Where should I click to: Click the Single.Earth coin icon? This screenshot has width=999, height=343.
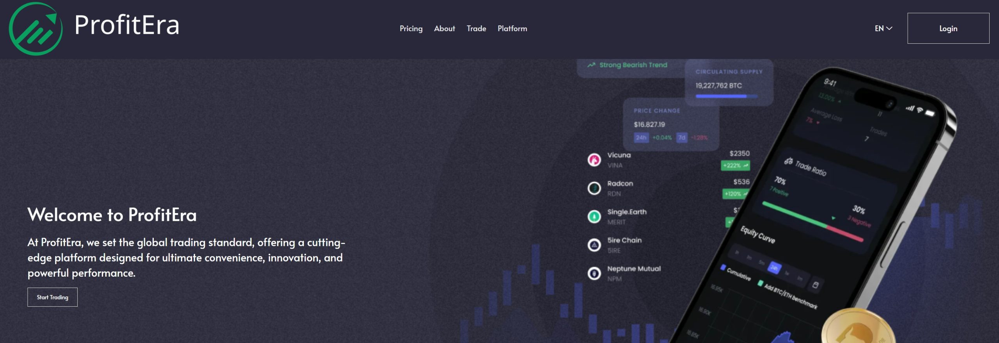pyautogui.click(x=594, y=217)
